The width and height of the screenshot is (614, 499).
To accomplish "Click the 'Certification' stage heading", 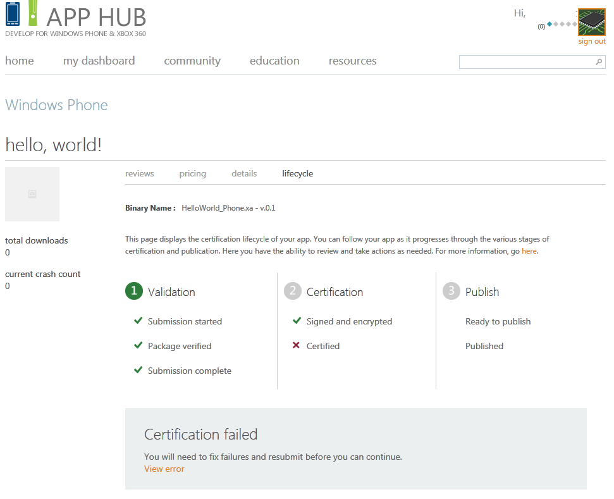I will [x=335, y=292].
